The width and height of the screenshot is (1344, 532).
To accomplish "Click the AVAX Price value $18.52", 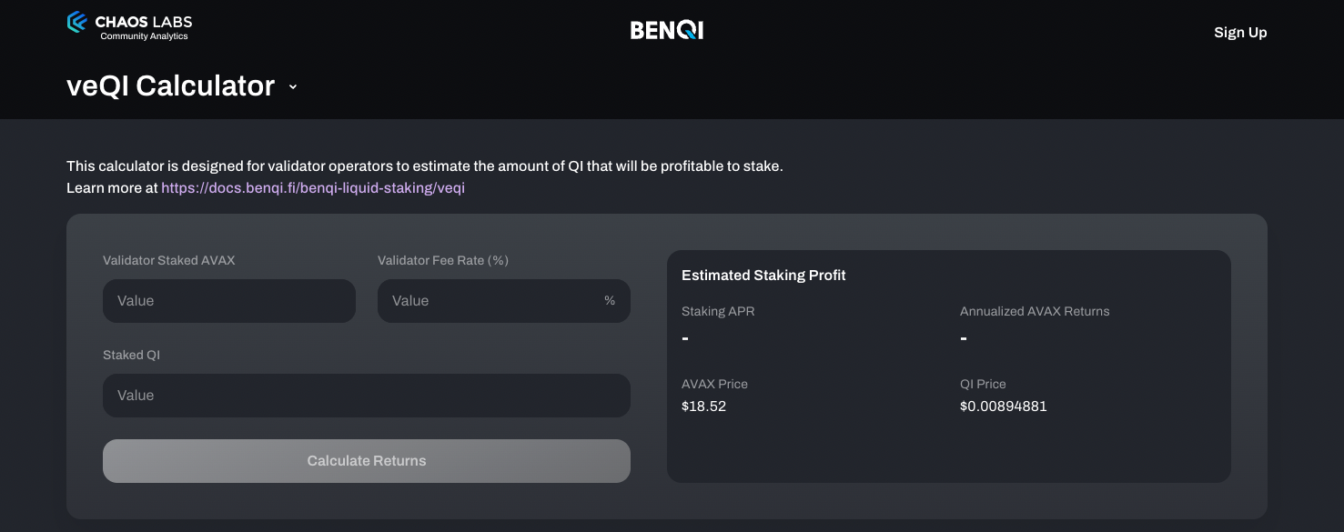I will [703, 407].
